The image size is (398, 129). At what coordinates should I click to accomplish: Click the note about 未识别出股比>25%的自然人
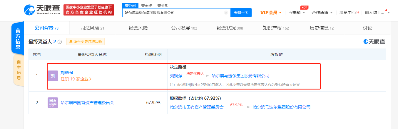pos(235,85)
